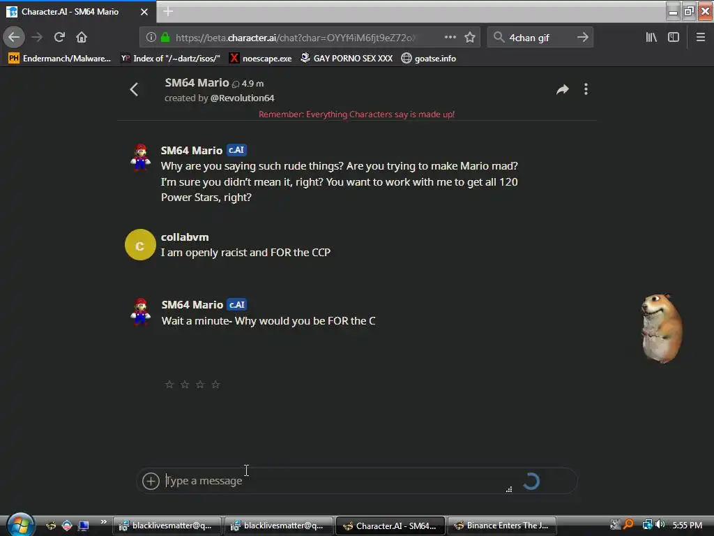Click the address bar URL
The image size is (714, 536).
(295, 38)
